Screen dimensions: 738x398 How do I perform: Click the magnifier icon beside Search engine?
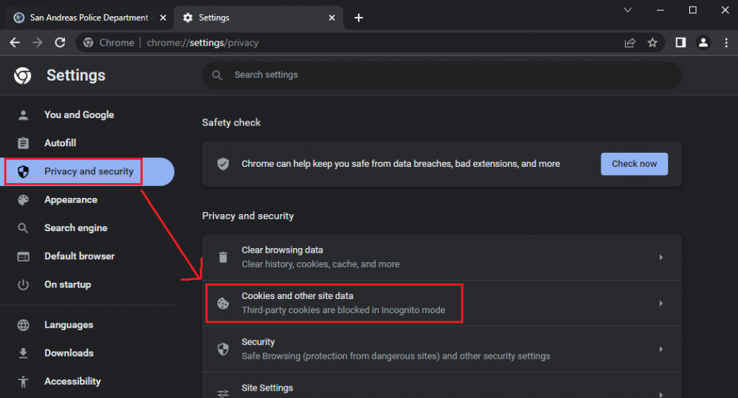(x=23, y=228)
